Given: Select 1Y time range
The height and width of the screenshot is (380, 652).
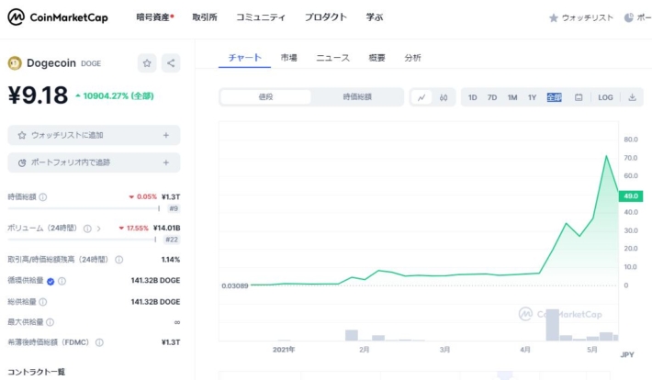Looking at the screenshot, I should (533, 97).
